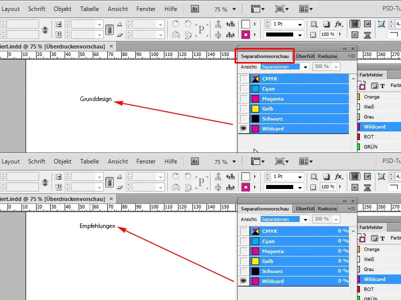
Task: Show the CMYK separation with its eye toggle
Action: click(x=243, y=78)
